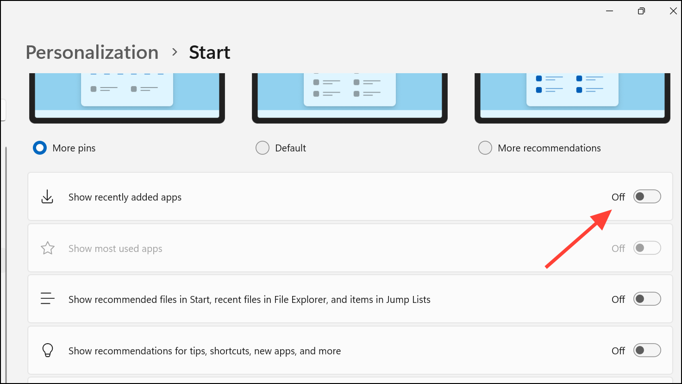Choose the More recommendations layout option
Screen dimensions: 682x384
[x=485, y=148]
